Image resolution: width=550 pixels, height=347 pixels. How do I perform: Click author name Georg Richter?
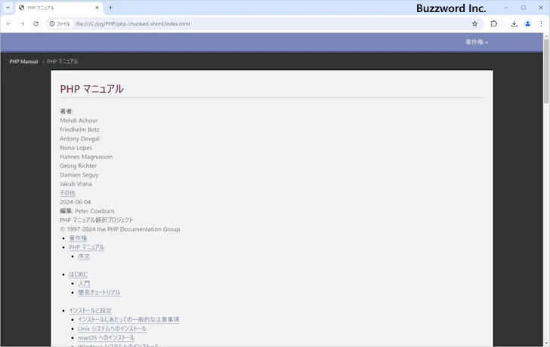pos(79,166)
